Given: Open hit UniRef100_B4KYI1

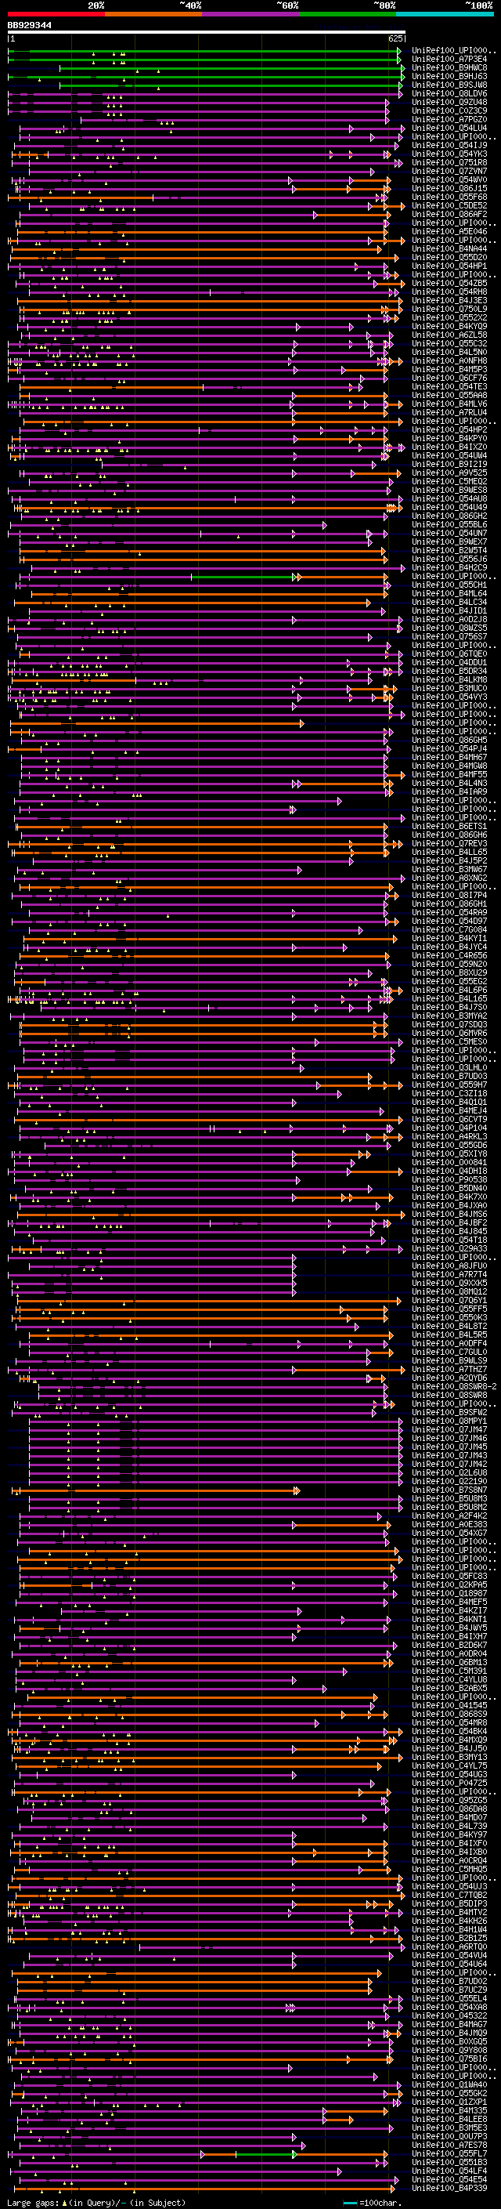Looking at the screenshot, I should point(449,938).
